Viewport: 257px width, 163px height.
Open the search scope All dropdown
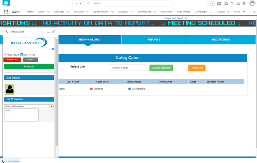click(x=78, y=3)
